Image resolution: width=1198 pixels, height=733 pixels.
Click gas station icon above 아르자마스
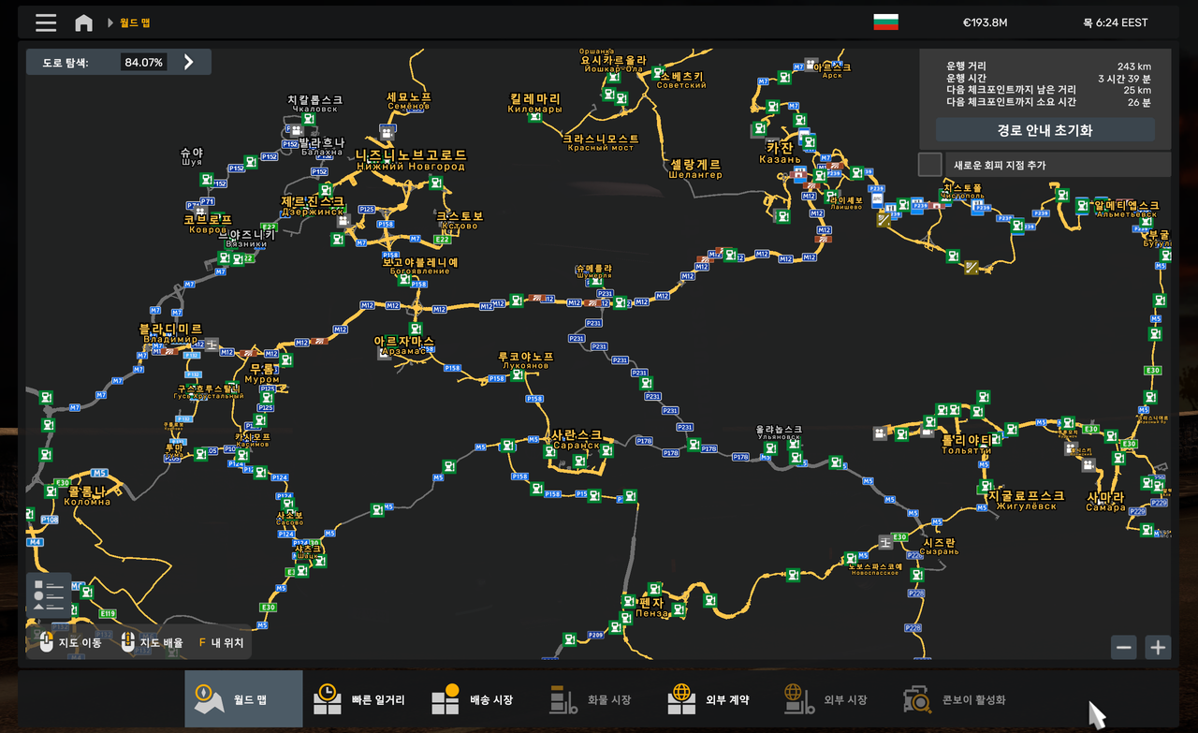pos(416,329)
